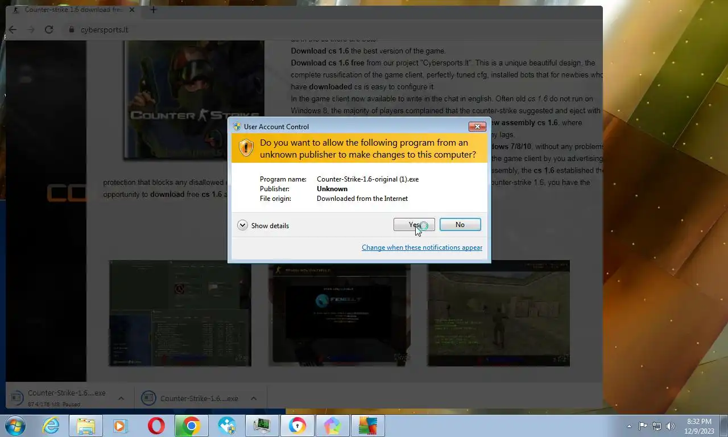The width and height of the screenshot is (728, 437).
Task: Open the AVG Secure Browser taskbar icon
Action: point(297,426)
